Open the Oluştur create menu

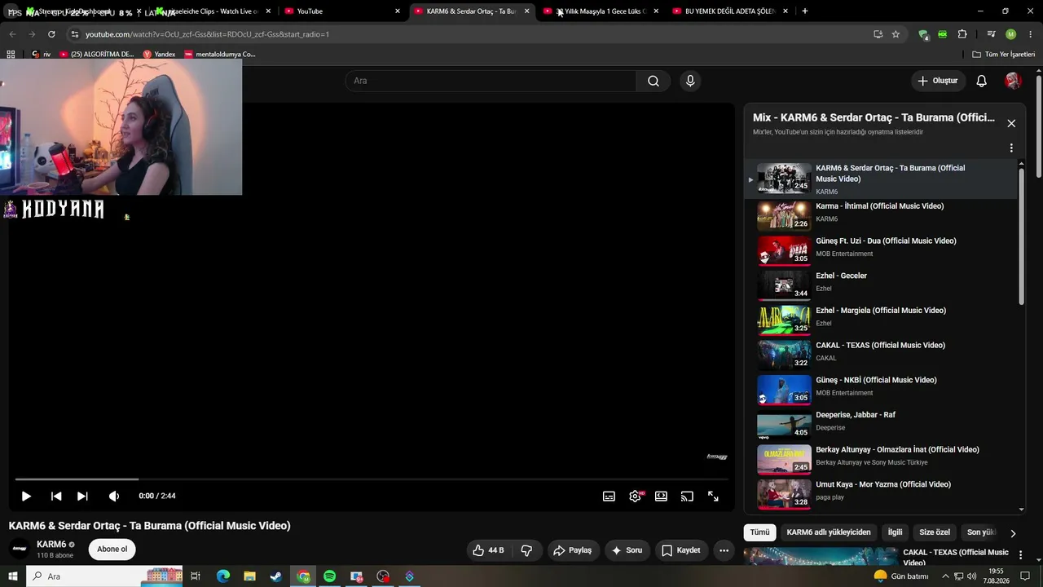pyautogui.click(x=938, y=81)
